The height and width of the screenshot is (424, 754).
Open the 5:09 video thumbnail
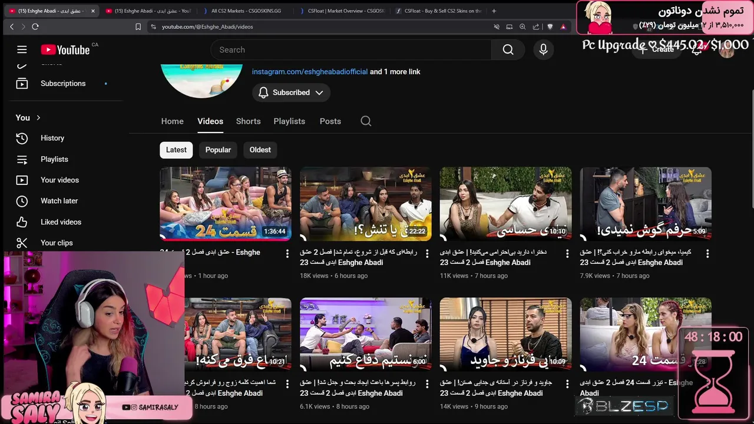[x=646, y=204]
